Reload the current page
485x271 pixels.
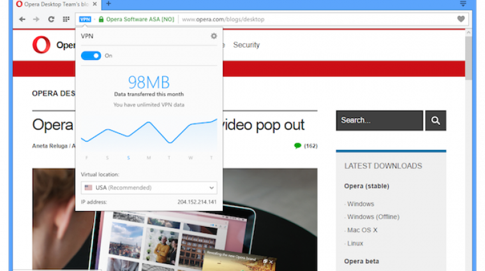(x=51, y=19)
